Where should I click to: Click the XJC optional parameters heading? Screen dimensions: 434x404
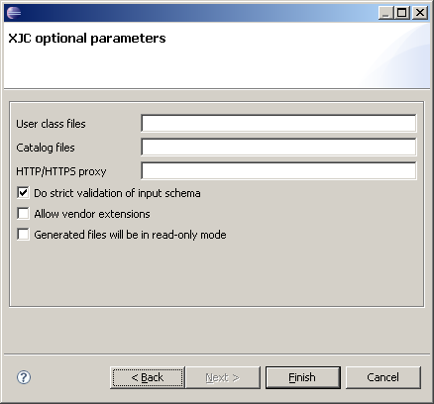coord(87,39)
